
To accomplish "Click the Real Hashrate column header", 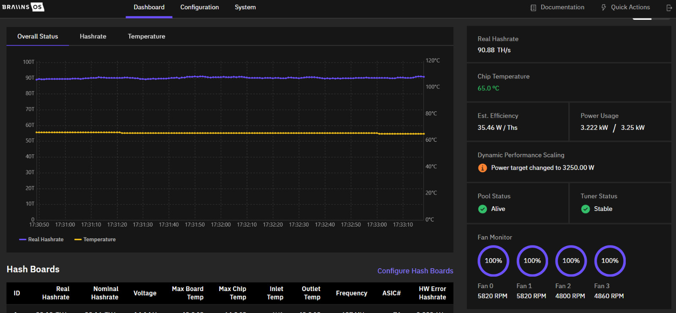I will point(56,293).
